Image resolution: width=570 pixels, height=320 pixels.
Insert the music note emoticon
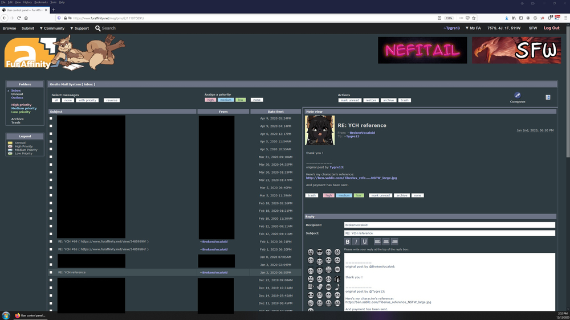[337, 287]
